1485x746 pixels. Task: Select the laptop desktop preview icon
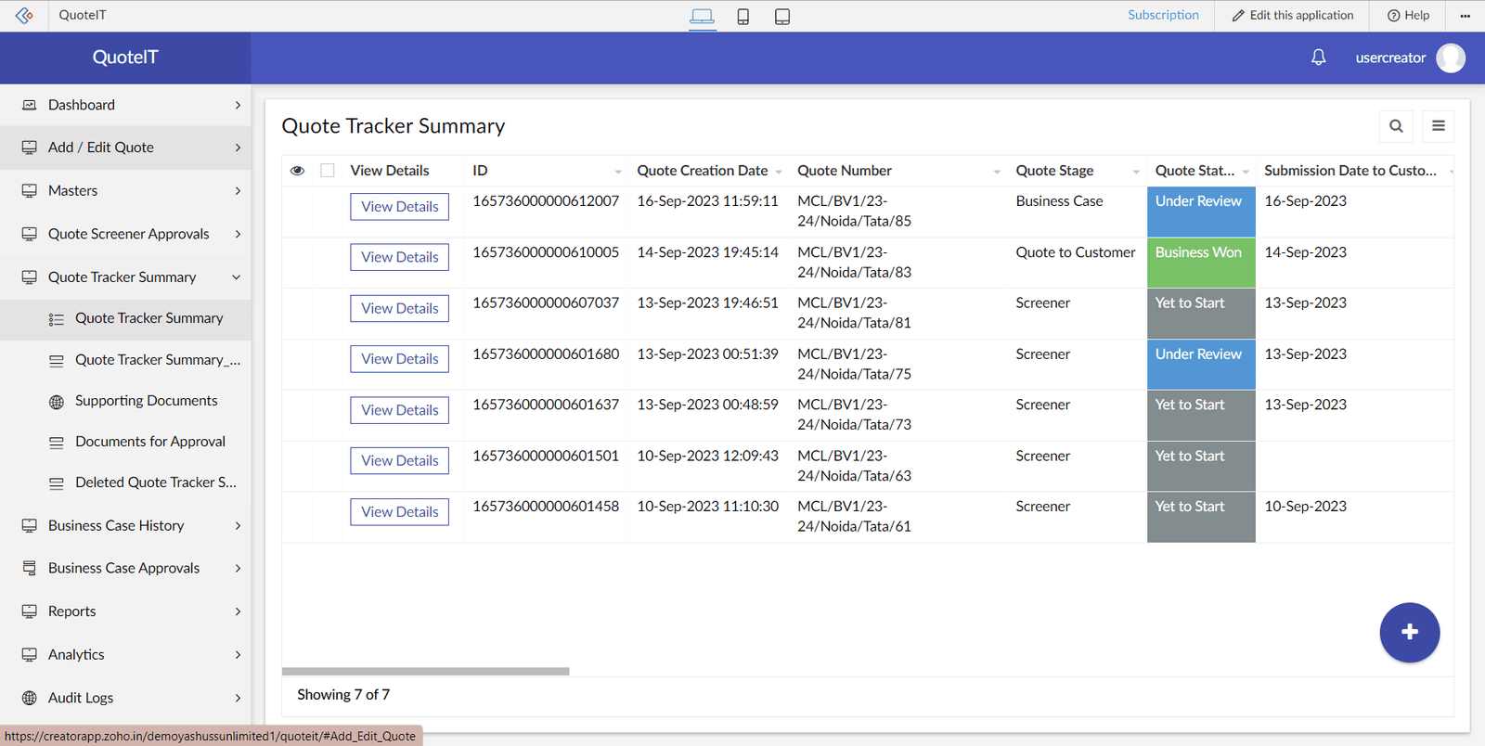tap(702, 17)
